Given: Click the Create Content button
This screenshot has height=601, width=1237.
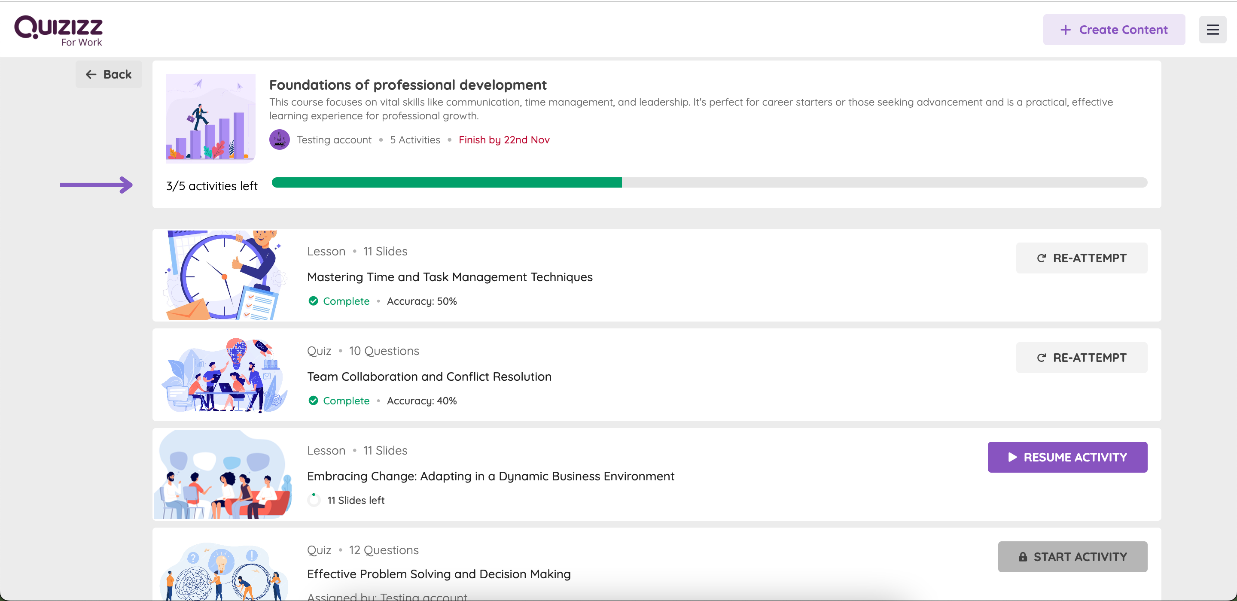Looking at the screenshot, I should point(1114,30).
